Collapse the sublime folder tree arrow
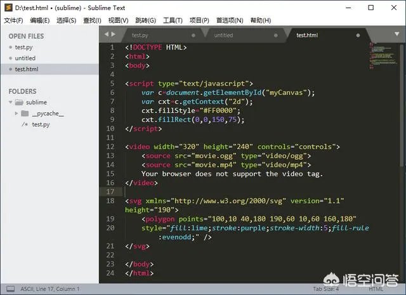Viewport: 406px width, 295px height. click(11, 102)
